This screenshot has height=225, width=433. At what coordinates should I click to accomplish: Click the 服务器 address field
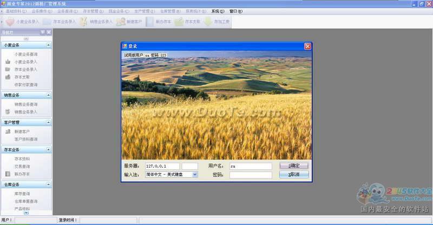(x=162, y=166)
